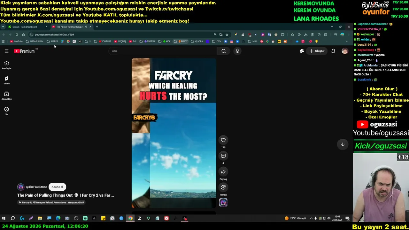Open Farcry 4 Weapon Reload Animations link
This screenshot has width=409, height=230.
(x=51, y=203)
